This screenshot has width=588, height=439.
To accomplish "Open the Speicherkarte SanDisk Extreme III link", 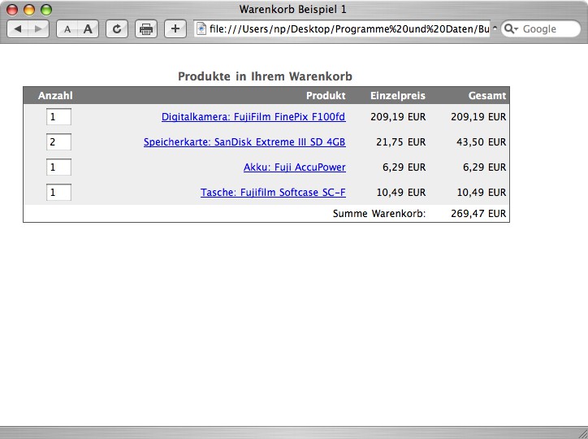I will [244, 142].
